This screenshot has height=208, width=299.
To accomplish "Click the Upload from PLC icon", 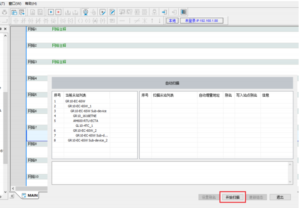I will pyautogui.click(x=75, y=12).
